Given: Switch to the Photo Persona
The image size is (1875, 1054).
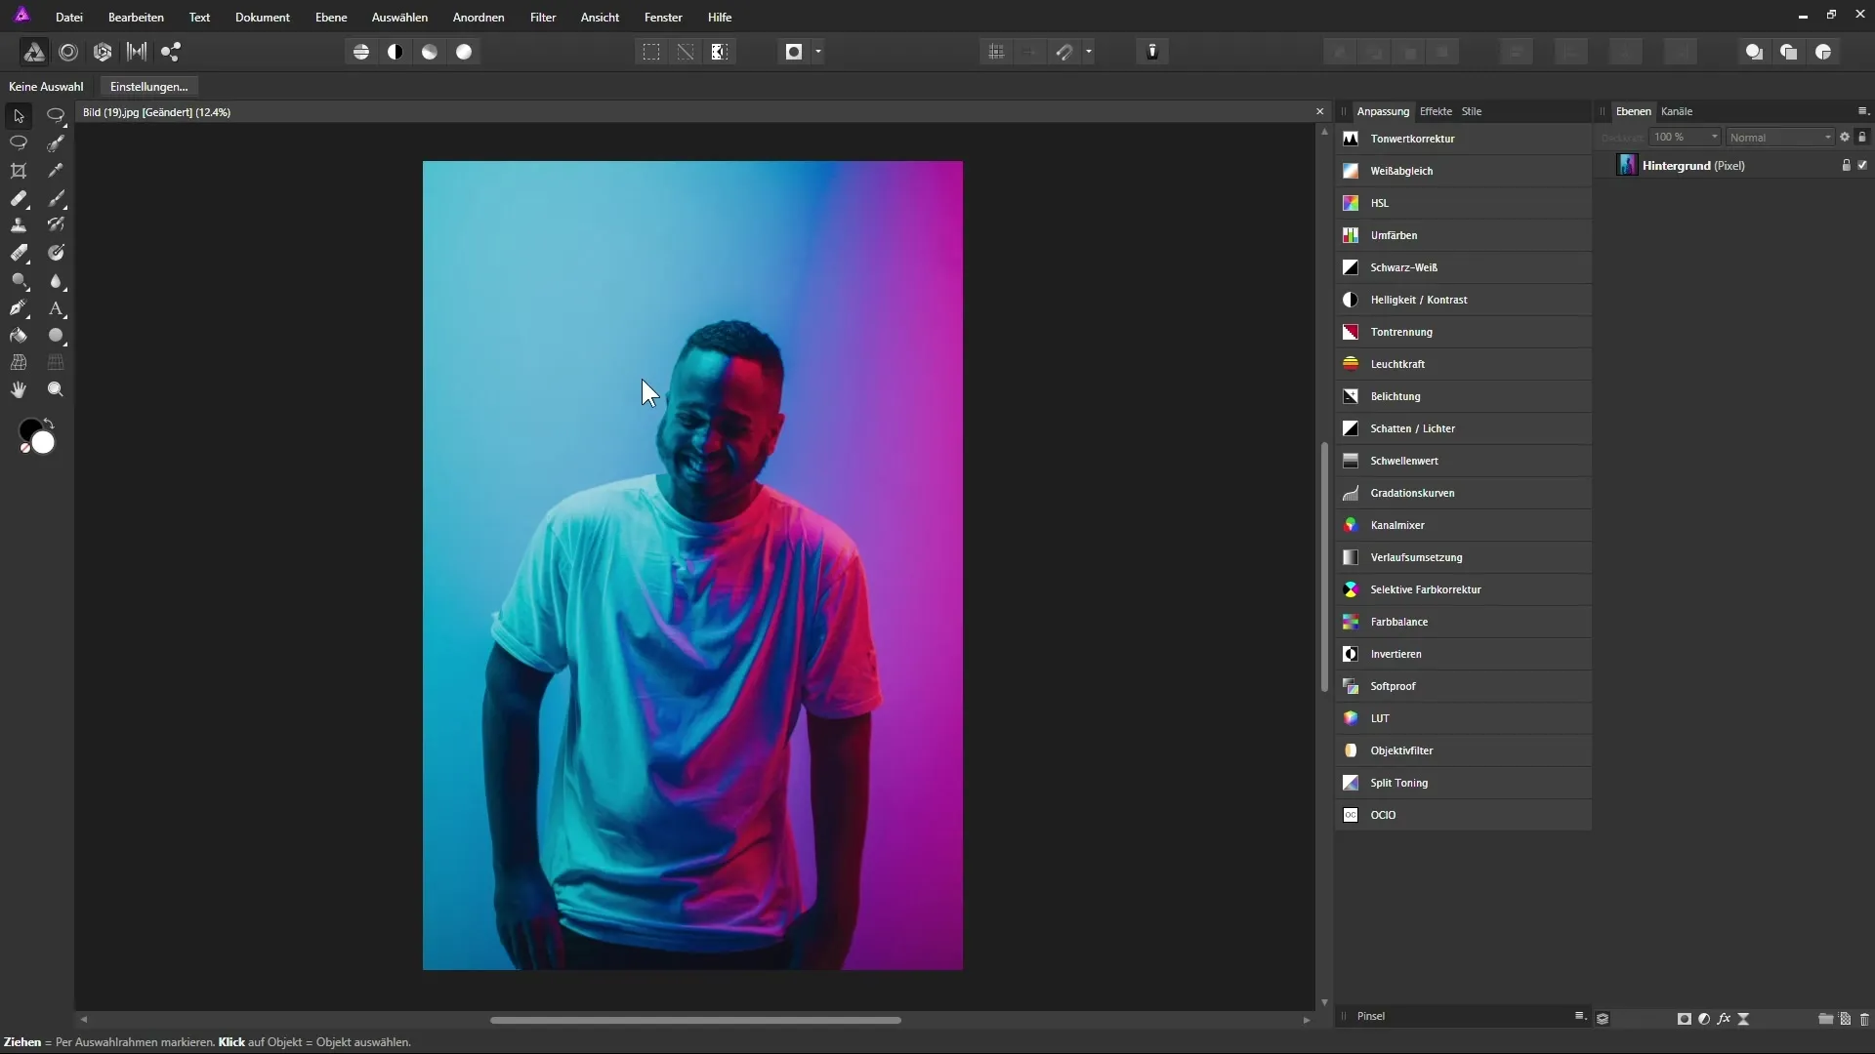Looking at the screenshot, I should pos(33,52).
